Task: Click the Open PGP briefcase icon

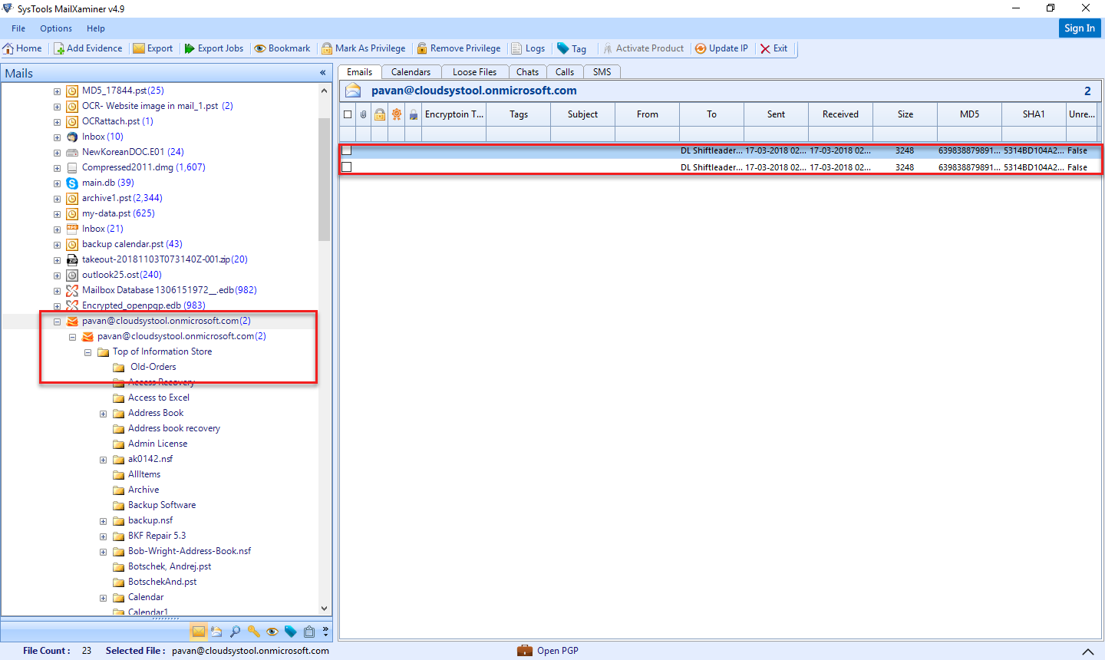Action: point(525,651)
